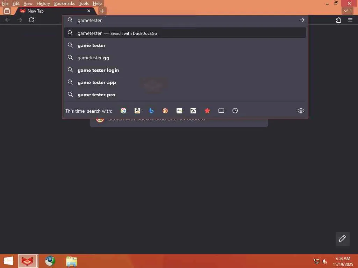
Task: Search bookmarks using the red star icon
Action: (x=207, y=111)
